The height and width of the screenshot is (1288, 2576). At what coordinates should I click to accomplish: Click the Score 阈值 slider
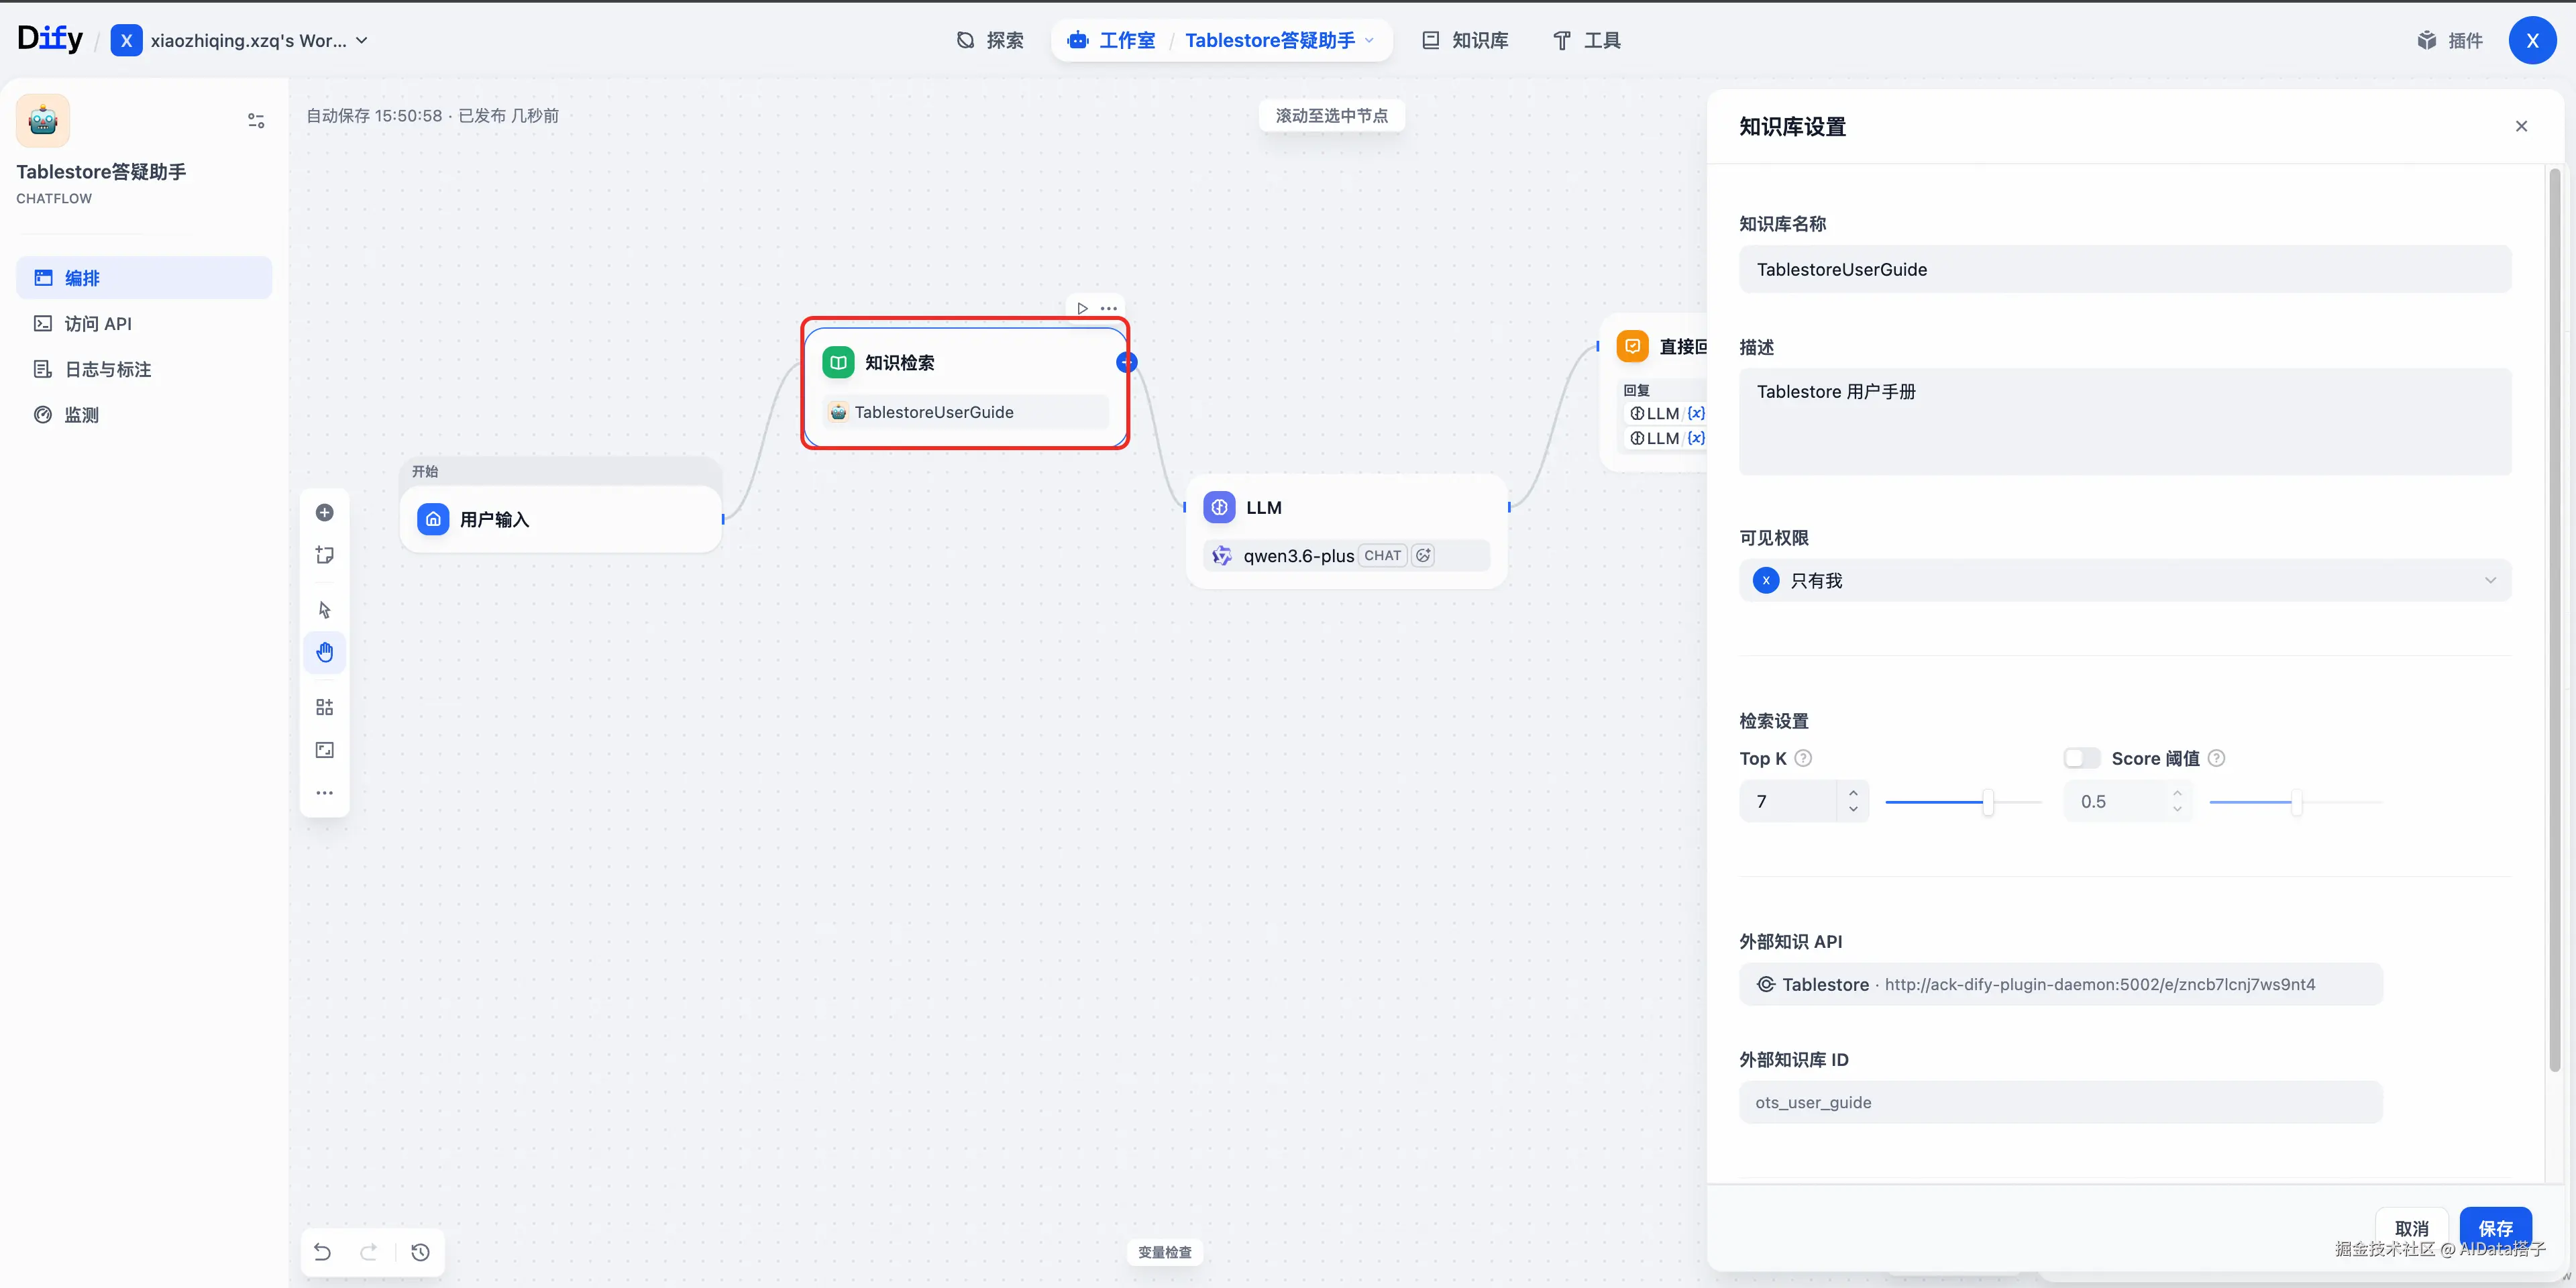[x=2296, y=802]
